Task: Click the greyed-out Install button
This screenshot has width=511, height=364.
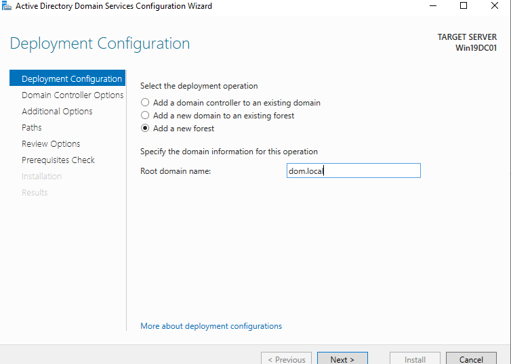Action: 415,359
